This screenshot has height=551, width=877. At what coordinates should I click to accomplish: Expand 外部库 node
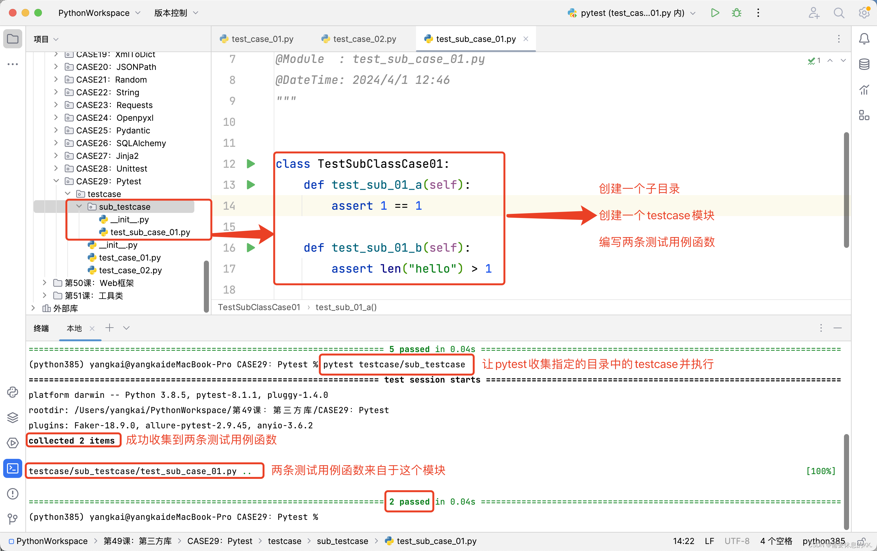(33, 308)
